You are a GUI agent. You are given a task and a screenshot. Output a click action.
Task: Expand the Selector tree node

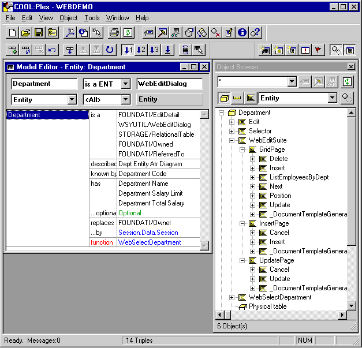[x=232, y=132]
